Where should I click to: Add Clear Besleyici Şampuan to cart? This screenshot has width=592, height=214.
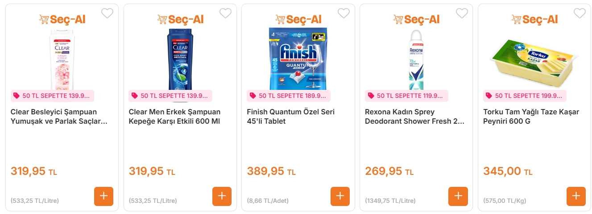pyautogui.click(x=103, y=196)
